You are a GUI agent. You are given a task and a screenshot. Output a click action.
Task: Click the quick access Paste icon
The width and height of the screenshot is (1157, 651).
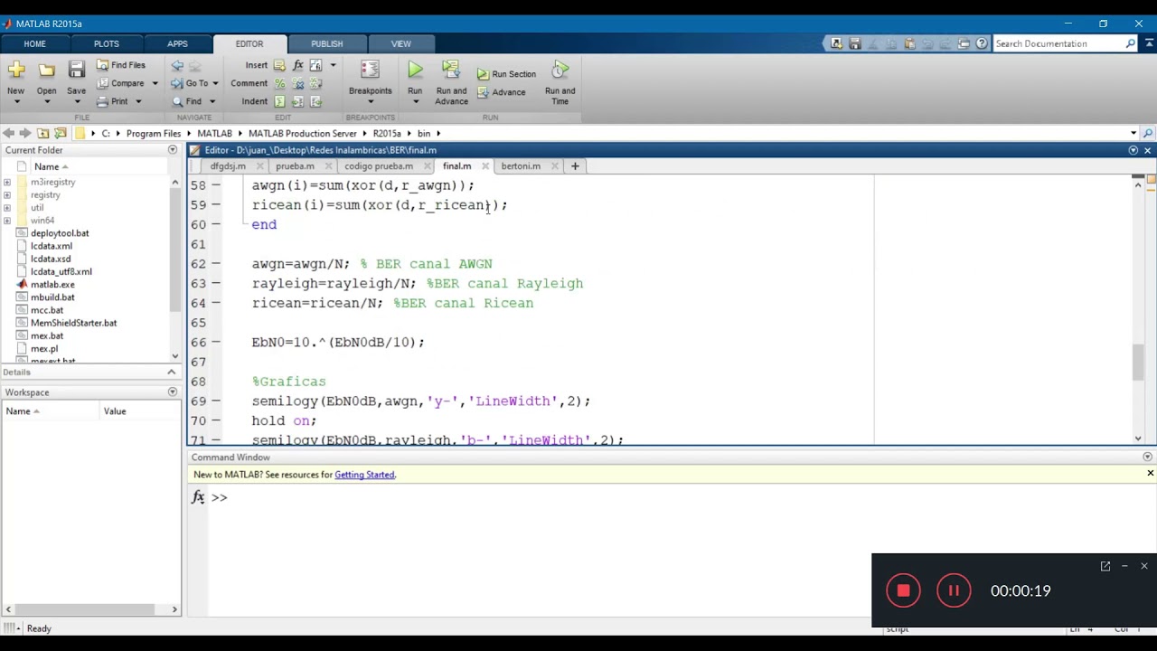[909, 43]
